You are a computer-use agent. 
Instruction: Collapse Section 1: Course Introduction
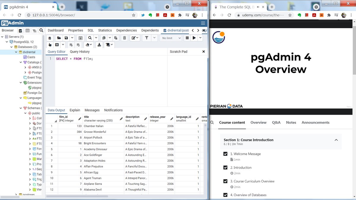pos(336,140)
